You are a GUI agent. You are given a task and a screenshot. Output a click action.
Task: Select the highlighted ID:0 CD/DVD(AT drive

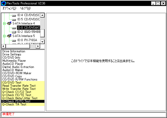tap(29, 28)
